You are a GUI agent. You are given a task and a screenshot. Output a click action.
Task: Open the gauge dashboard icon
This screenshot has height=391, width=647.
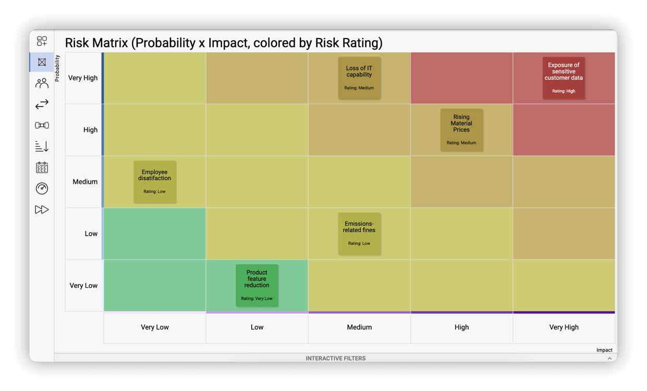42,188
